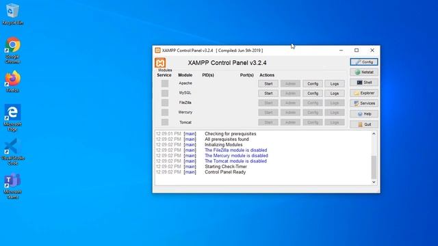The height and width of the screenshot is (246, 438).
Task: Open MySQL Config dropdown
Action: (x=313, y=94)
